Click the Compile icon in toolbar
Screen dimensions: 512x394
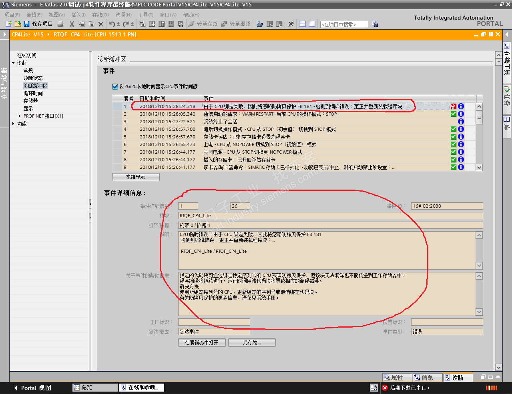143,24
